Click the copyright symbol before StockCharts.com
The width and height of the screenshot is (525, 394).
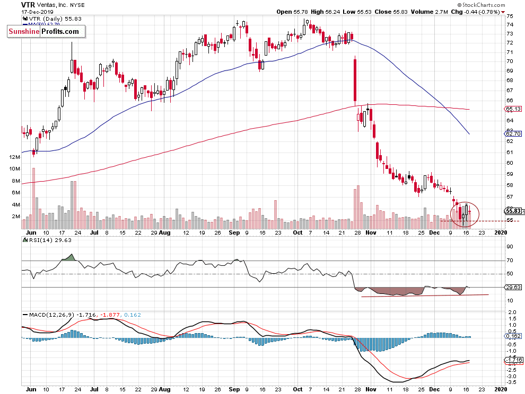coord(460,5)
